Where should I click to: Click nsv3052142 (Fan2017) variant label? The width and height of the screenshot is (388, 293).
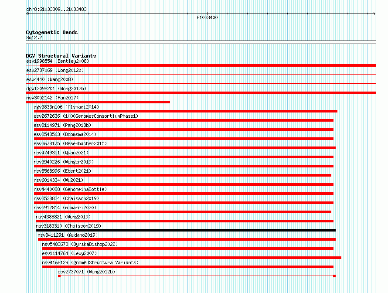click(x=52, y=98)
